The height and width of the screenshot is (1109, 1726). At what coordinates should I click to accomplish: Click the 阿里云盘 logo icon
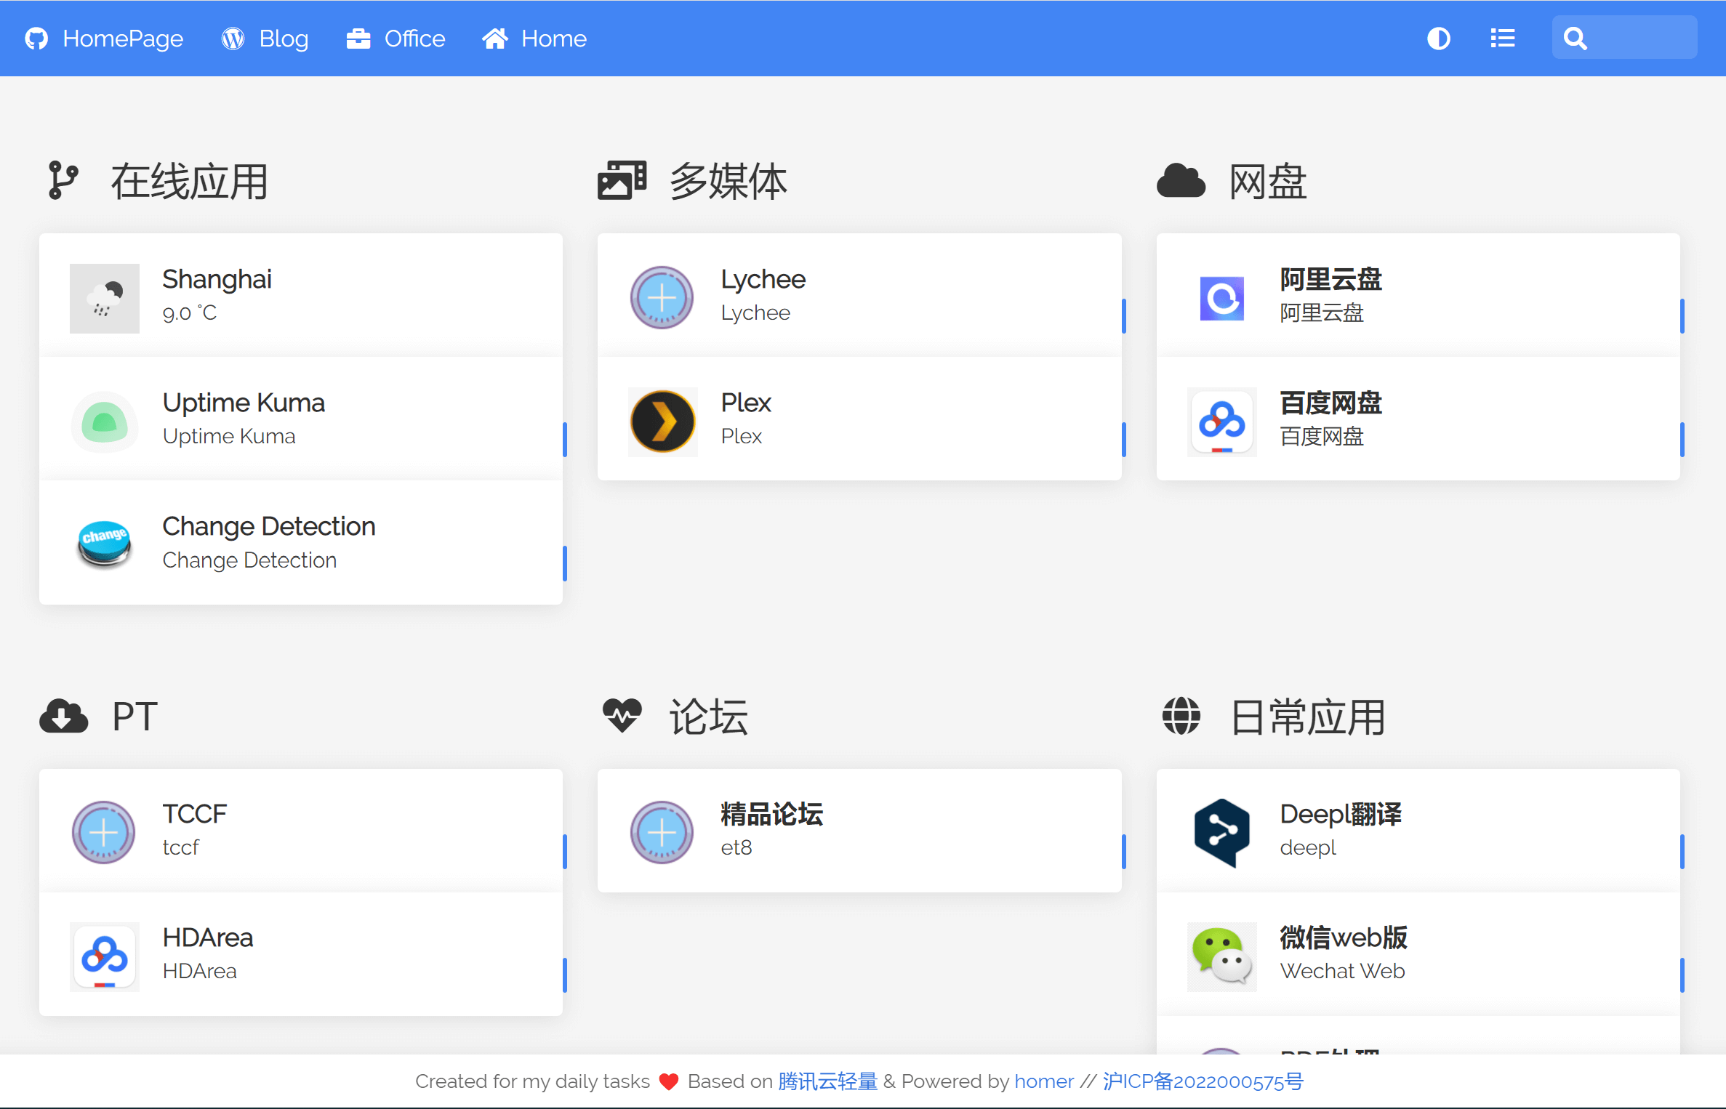point(1221,299)
